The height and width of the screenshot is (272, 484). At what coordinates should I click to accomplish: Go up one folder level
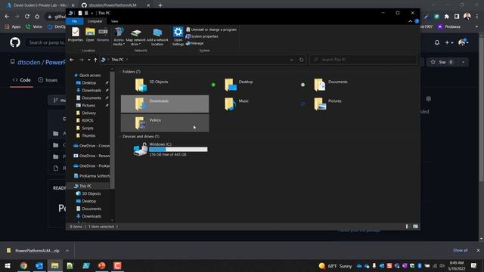point(95,60)
